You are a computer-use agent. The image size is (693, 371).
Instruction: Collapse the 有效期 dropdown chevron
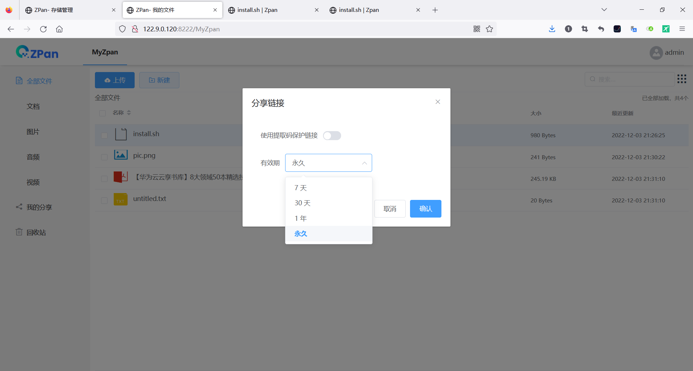(364, 163)
